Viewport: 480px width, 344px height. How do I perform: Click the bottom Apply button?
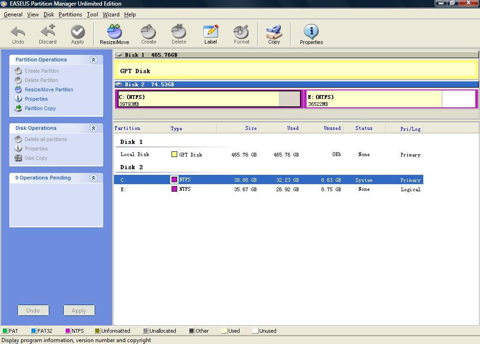pyautogui.click(x=79, y=310)
